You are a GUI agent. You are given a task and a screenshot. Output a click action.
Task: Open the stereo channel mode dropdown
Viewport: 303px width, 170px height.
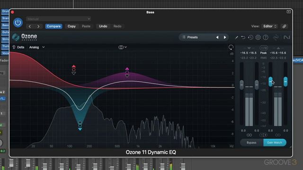123,47
